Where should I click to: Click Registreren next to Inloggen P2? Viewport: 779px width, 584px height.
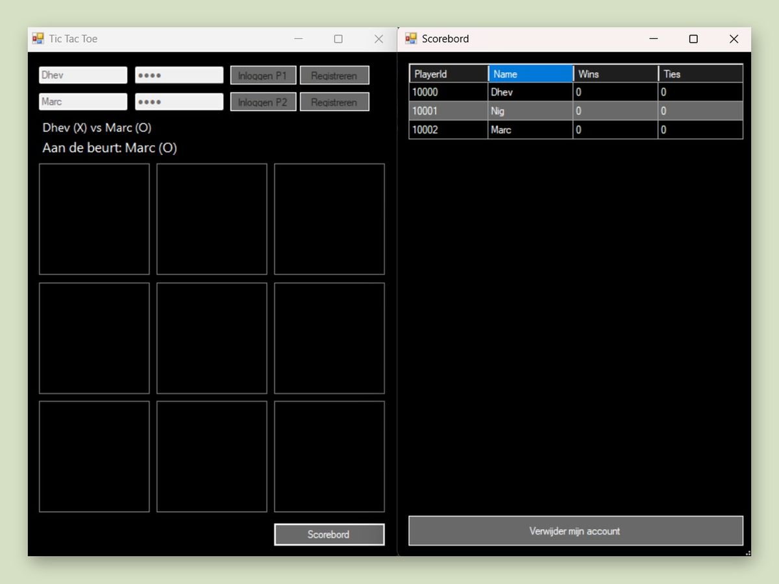(334, 102)
